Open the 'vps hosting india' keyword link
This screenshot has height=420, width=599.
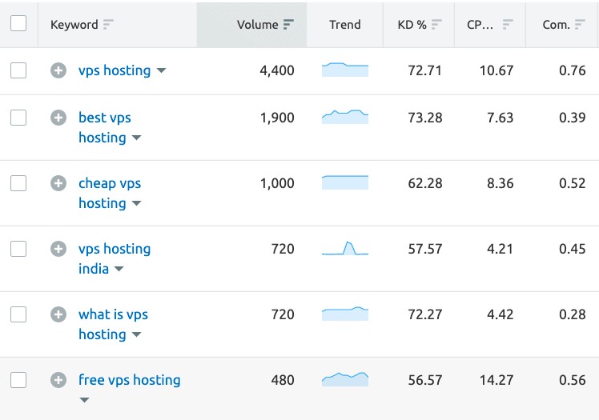[x=115, y=258]
